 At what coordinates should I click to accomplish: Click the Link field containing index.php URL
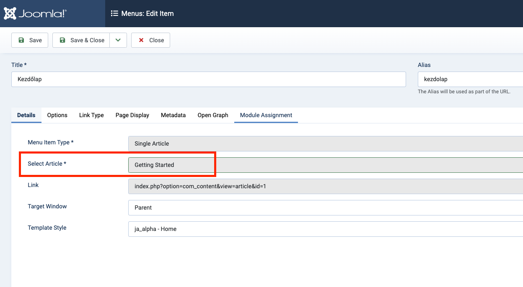325,186
